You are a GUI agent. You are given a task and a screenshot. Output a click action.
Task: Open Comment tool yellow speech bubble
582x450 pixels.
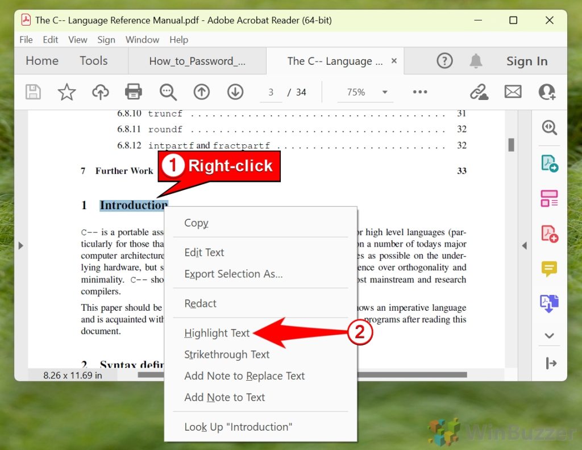click(x=550, y=269)
